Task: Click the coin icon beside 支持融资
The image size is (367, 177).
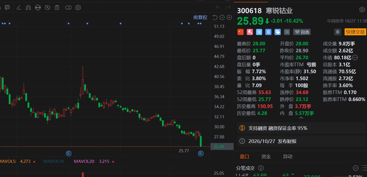Action: click(242, 128)
